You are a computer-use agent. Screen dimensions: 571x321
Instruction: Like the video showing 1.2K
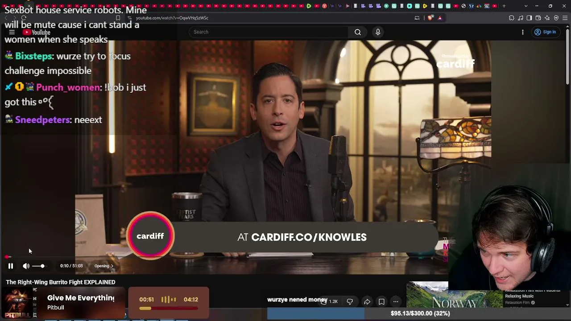click(329, 302)
